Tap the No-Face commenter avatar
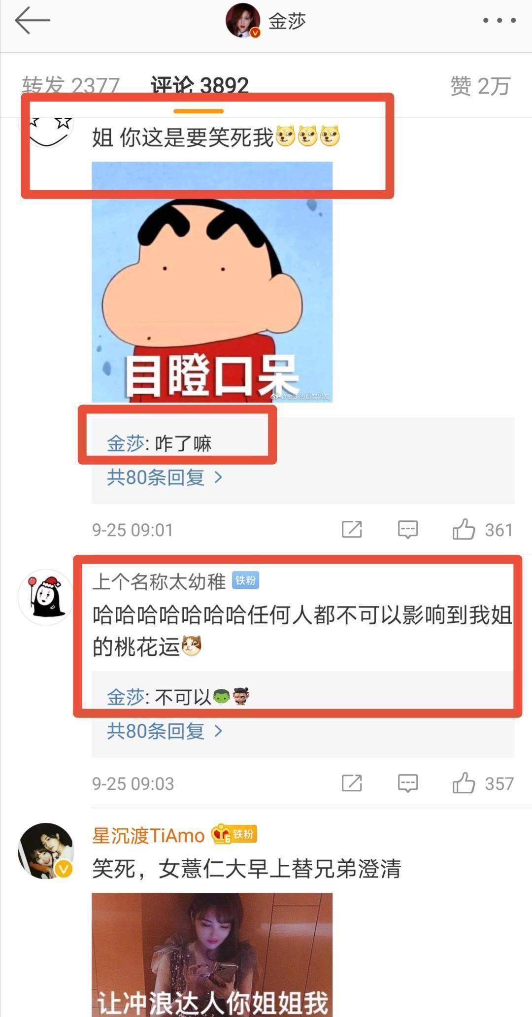 45,597
